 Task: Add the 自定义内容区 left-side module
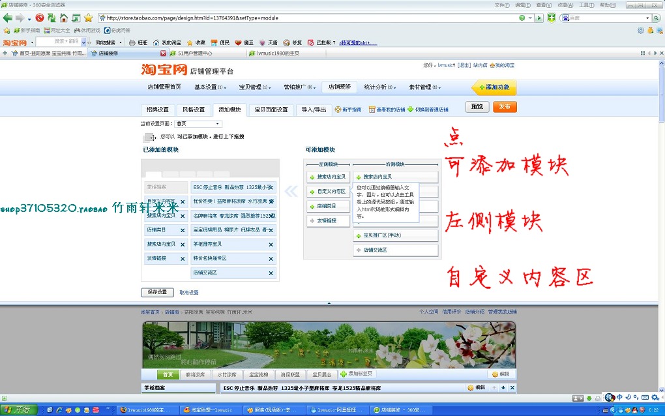coord(328,192)
